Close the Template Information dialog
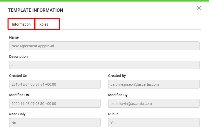This screenshot has height=133, width=209. (199, 8)
